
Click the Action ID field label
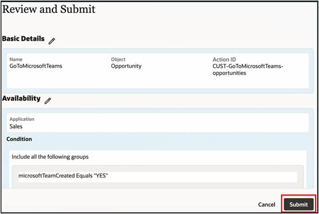[x=224, y=60]
